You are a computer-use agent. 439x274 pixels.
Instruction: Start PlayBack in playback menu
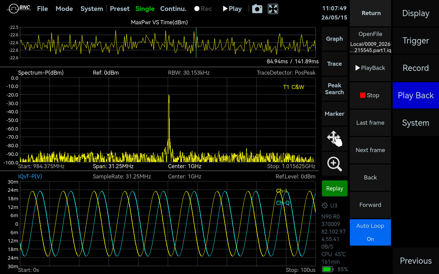coord(370,68)
